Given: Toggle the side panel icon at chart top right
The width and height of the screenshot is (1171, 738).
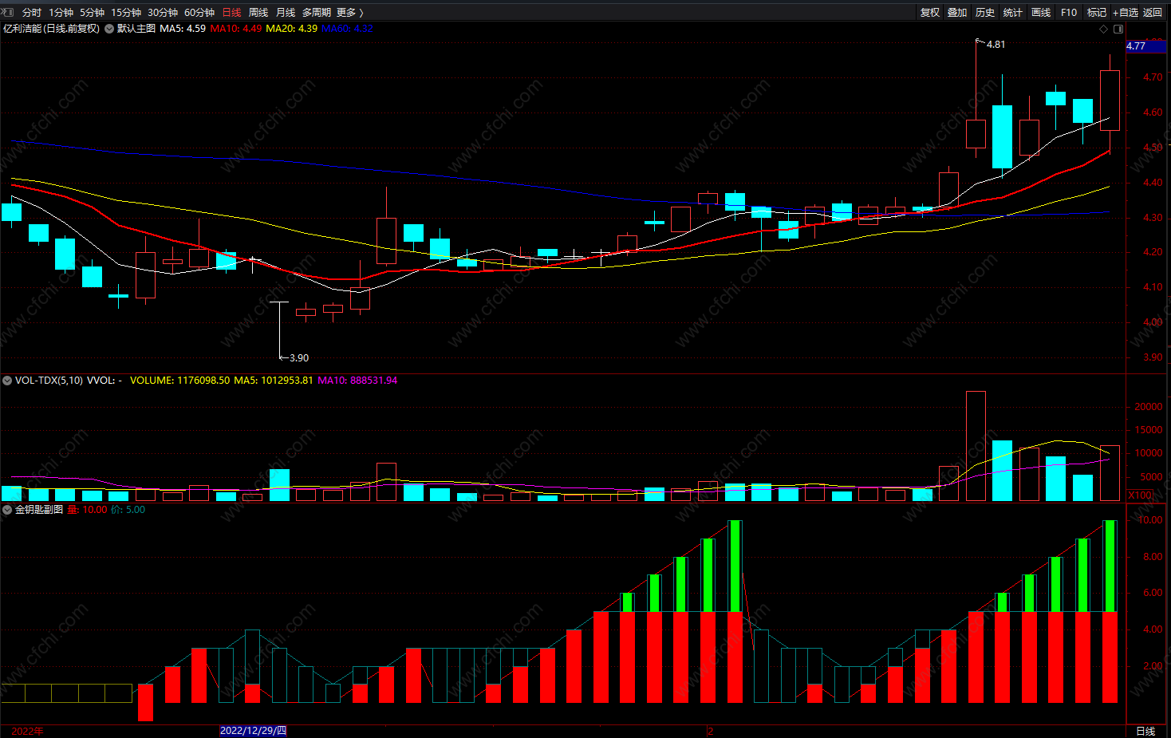Looking at the screenshot, I should click(1118, 29).
